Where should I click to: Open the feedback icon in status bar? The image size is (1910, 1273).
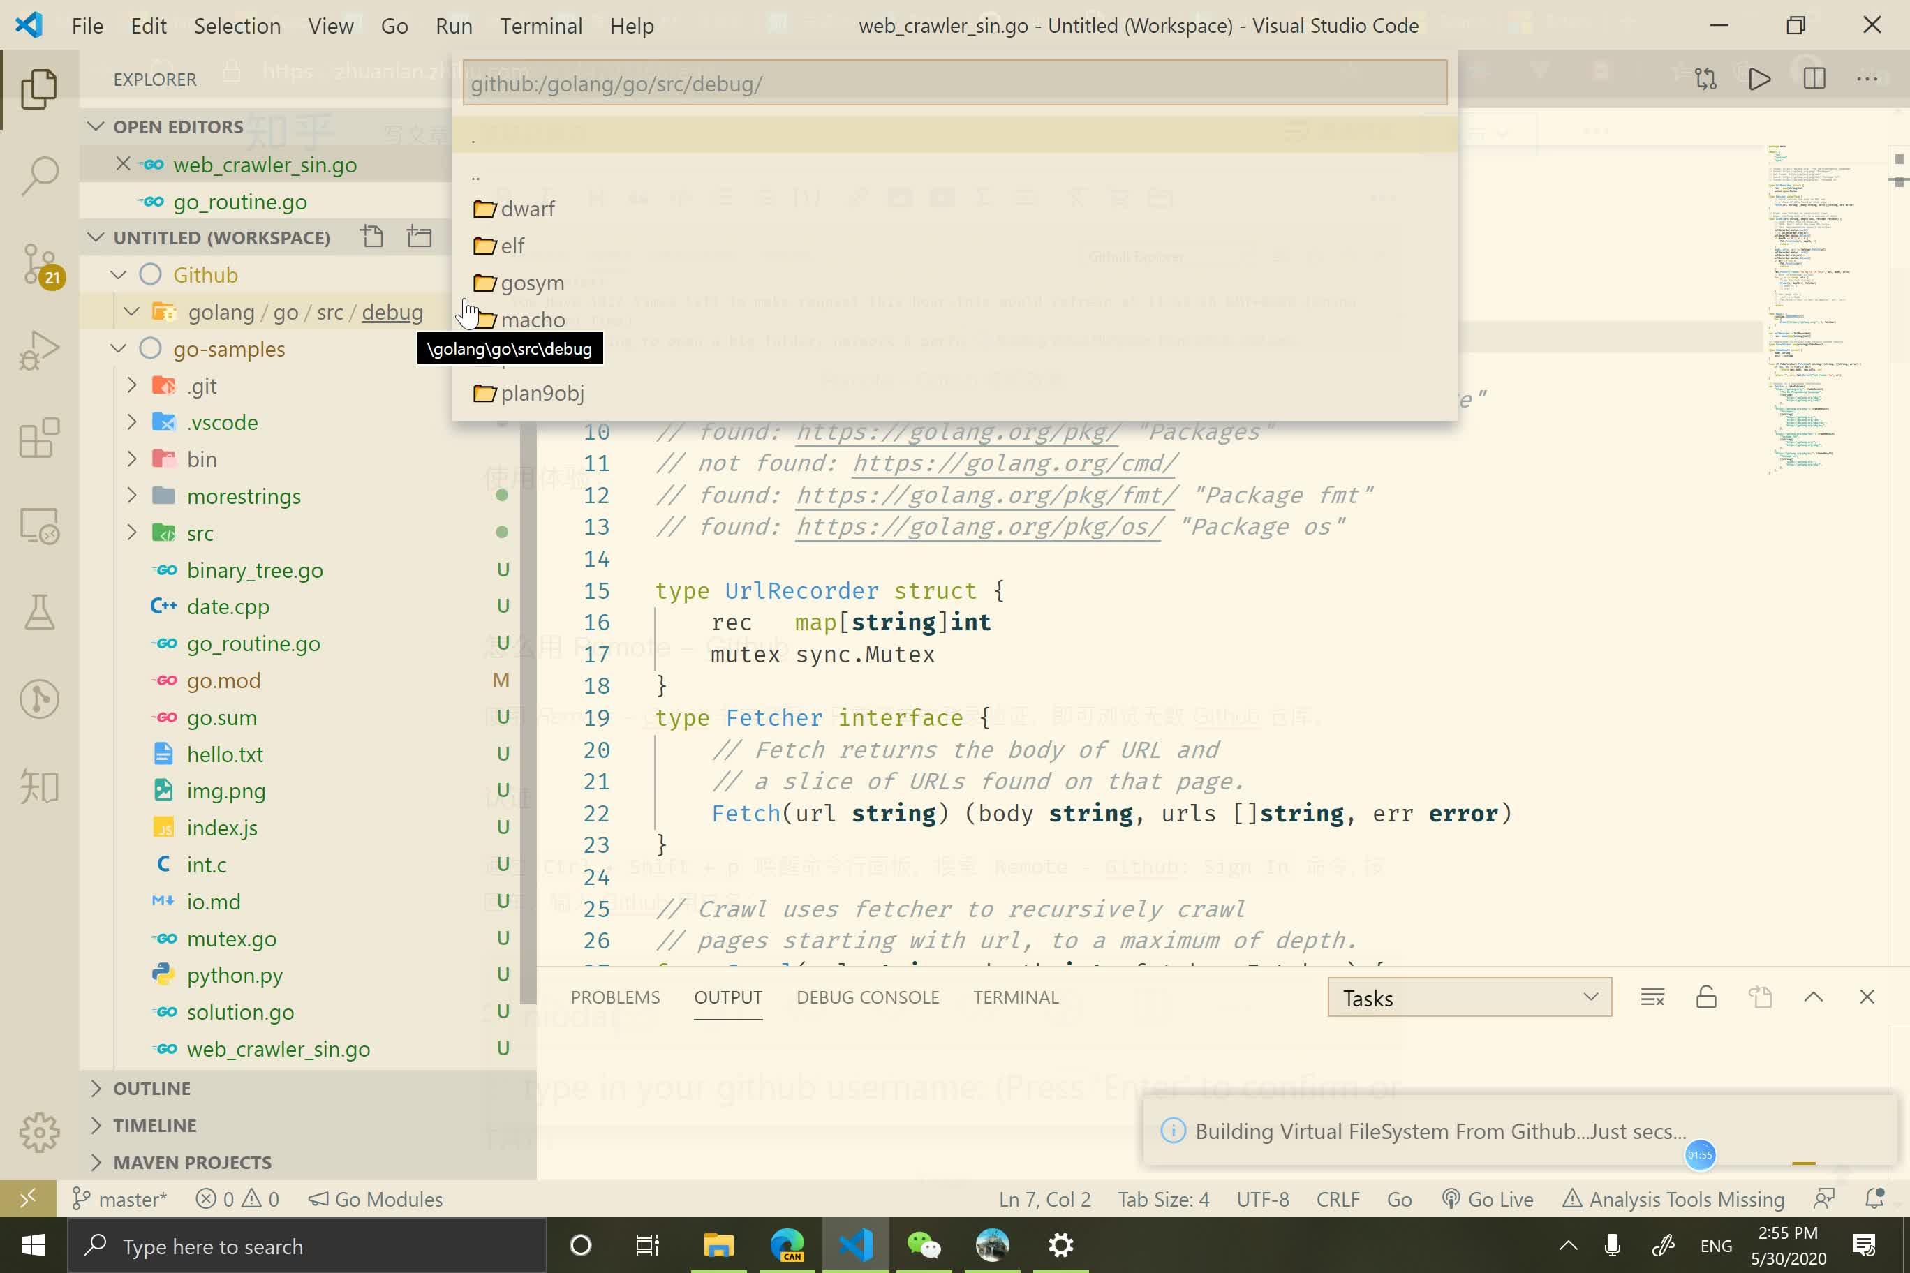coord(1824,1199)
